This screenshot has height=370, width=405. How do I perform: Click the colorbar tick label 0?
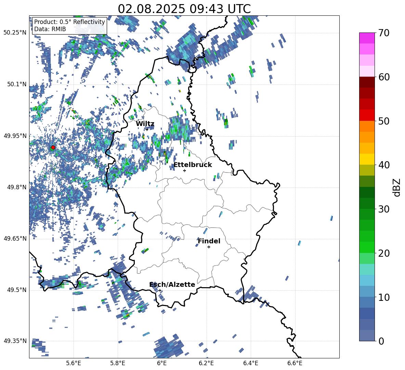(x=381, y=341)
